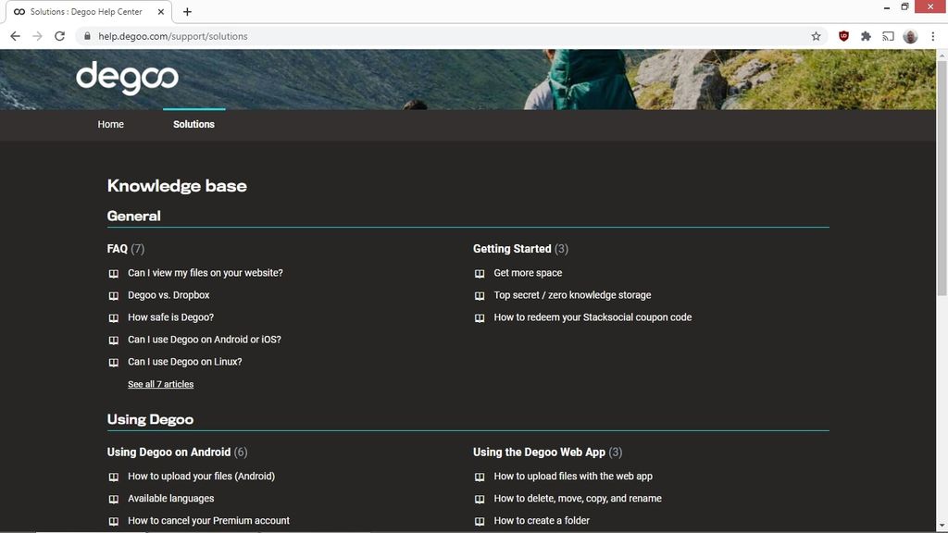The image size is (948, 533).
Task: Open the Degoo vs. Dropbox article
Action: click(168, 294)
